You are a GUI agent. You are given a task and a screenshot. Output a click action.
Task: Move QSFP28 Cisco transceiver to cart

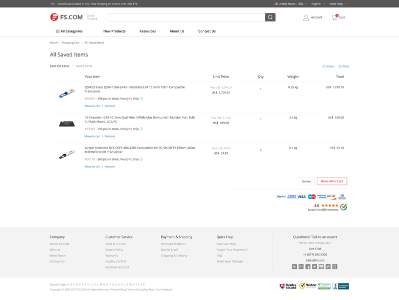click(93, 106)
